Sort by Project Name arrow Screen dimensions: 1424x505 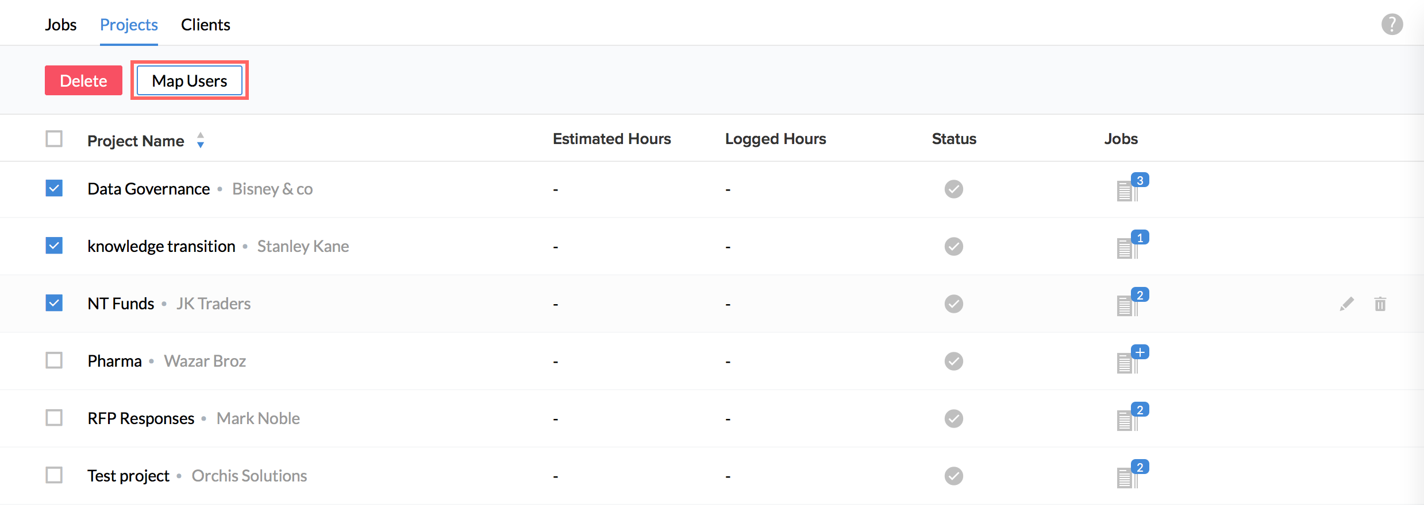point(201,140)
